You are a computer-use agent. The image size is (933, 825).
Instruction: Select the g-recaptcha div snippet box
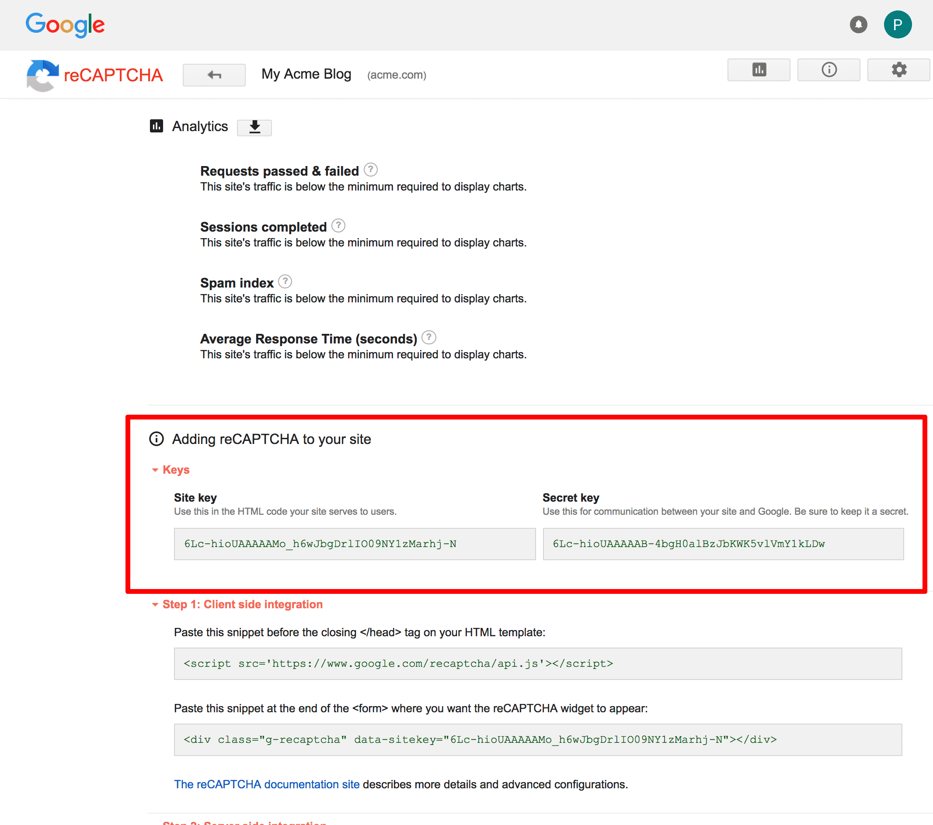[x=538, y=740]
